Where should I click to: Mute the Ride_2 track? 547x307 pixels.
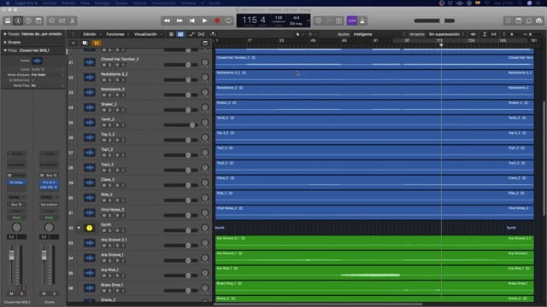103,200
